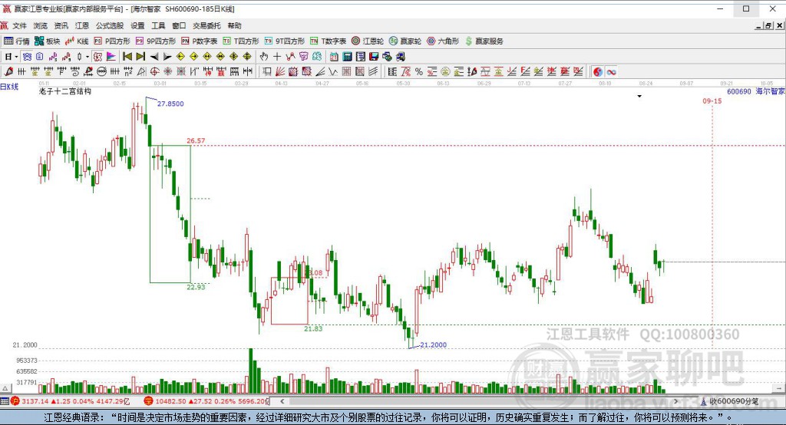Click the 21.83 price level label
Viewport: 786px width, 425px height.
[x=313, y=329]
